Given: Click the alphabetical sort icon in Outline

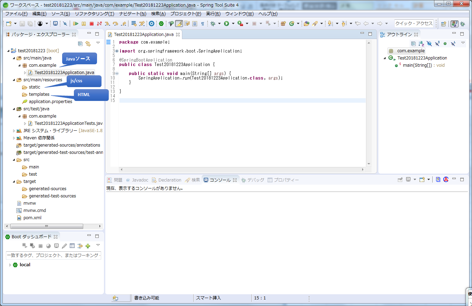Looking at the screenshot, I should coord(421,44).
